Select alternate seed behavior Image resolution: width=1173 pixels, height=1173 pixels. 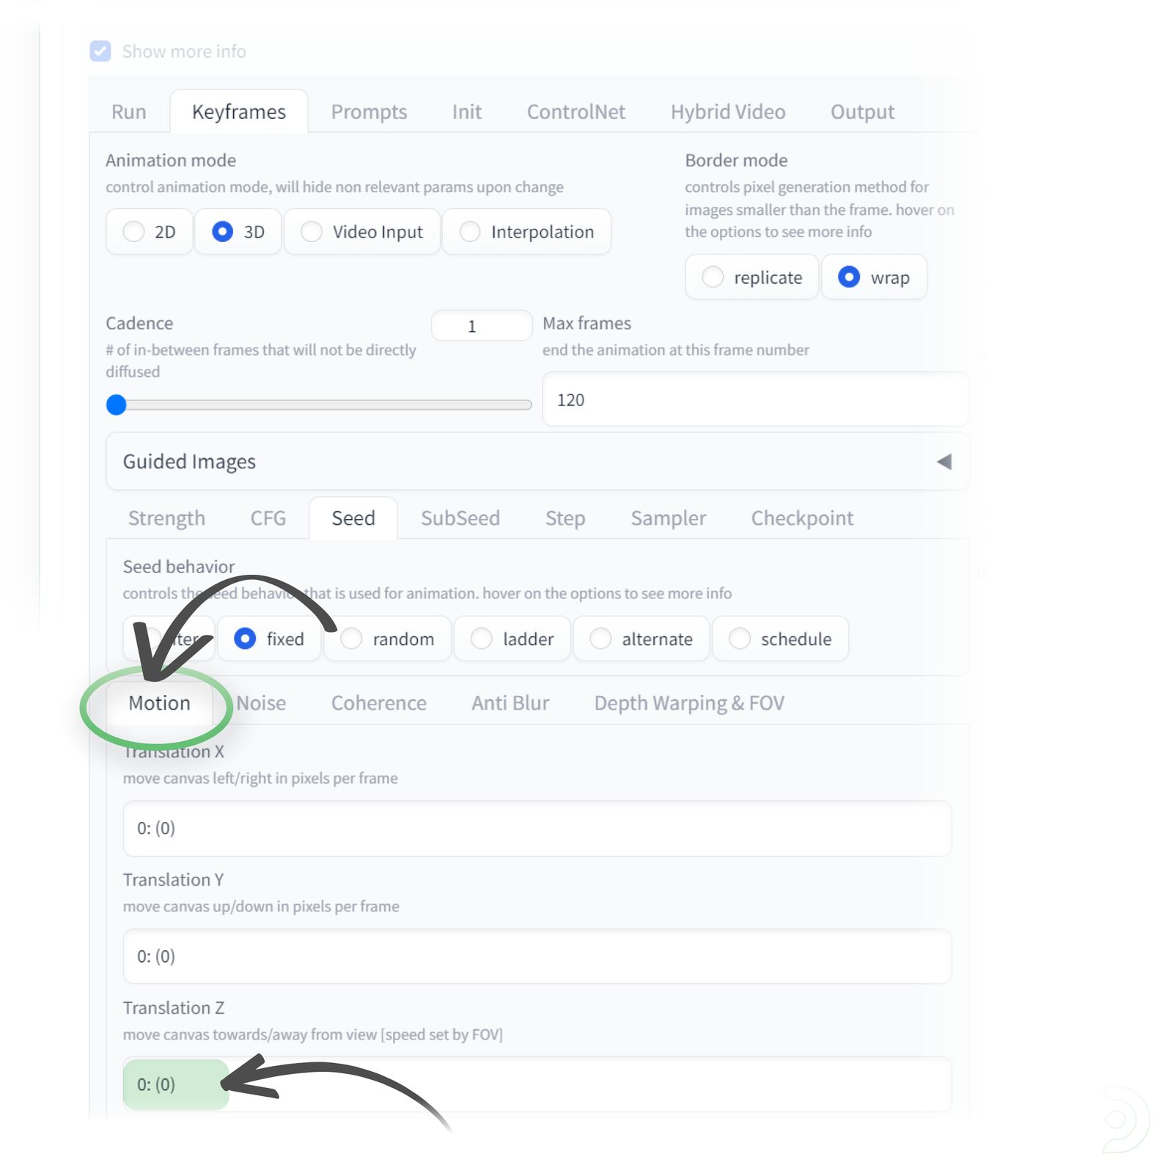pos(601,639)
